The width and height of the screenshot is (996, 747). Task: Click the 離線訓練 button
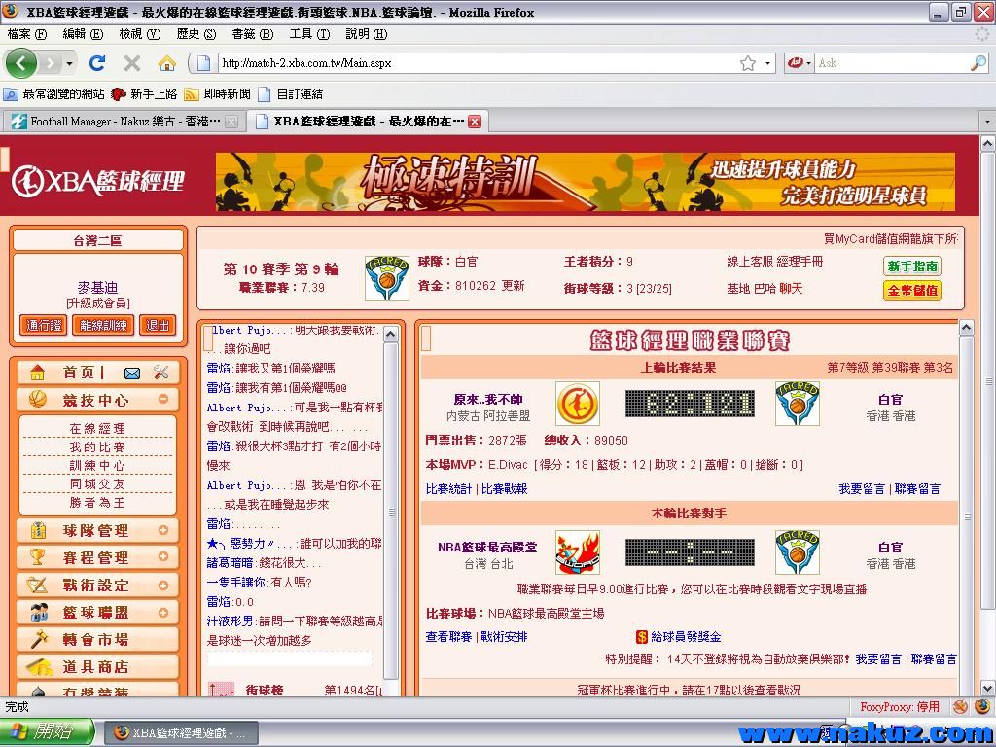coord(103,325)
